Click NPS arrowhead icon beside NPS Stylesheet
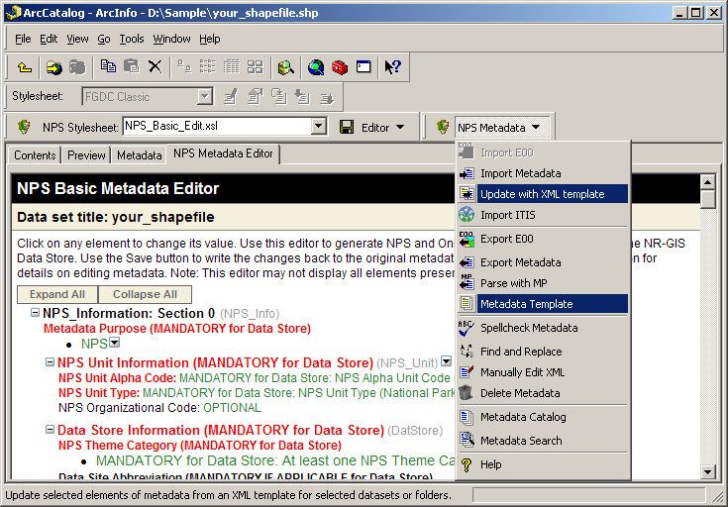The height and width of the screenshot is (507, 728). pos(24,127)
